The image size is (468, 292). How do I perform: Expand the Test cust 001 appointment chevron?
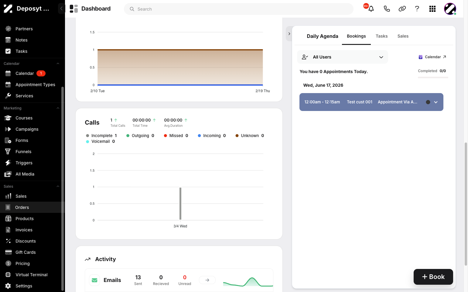(436, 102)
